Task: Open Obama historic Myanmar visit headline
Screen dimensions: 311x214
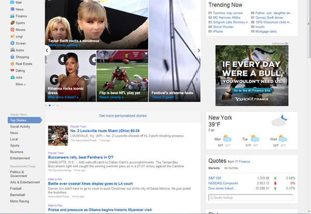Action: 100,210
